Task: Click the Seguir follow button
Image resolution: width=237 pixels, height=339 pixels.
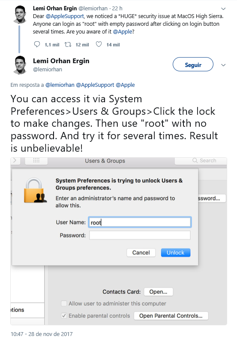Action: point(193,64)
